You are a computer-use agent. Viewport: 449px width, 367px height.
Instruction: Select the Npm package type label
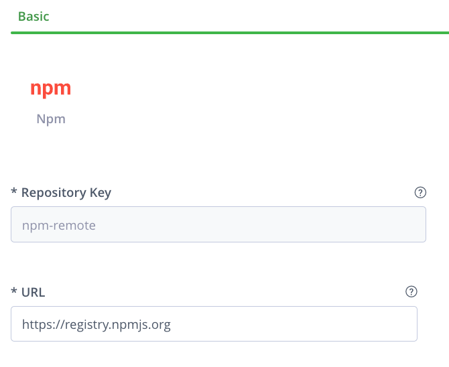pyautogui.click(x=51, y=119)
